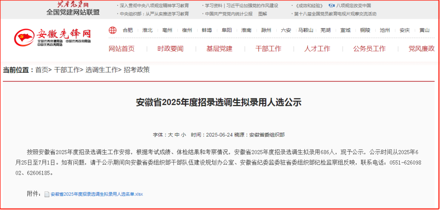This screenshot has height=210, width=440.
Task: Open 第十八届全国党员教育电视片观摩交流活动 link
Action: tap(335, 14)
